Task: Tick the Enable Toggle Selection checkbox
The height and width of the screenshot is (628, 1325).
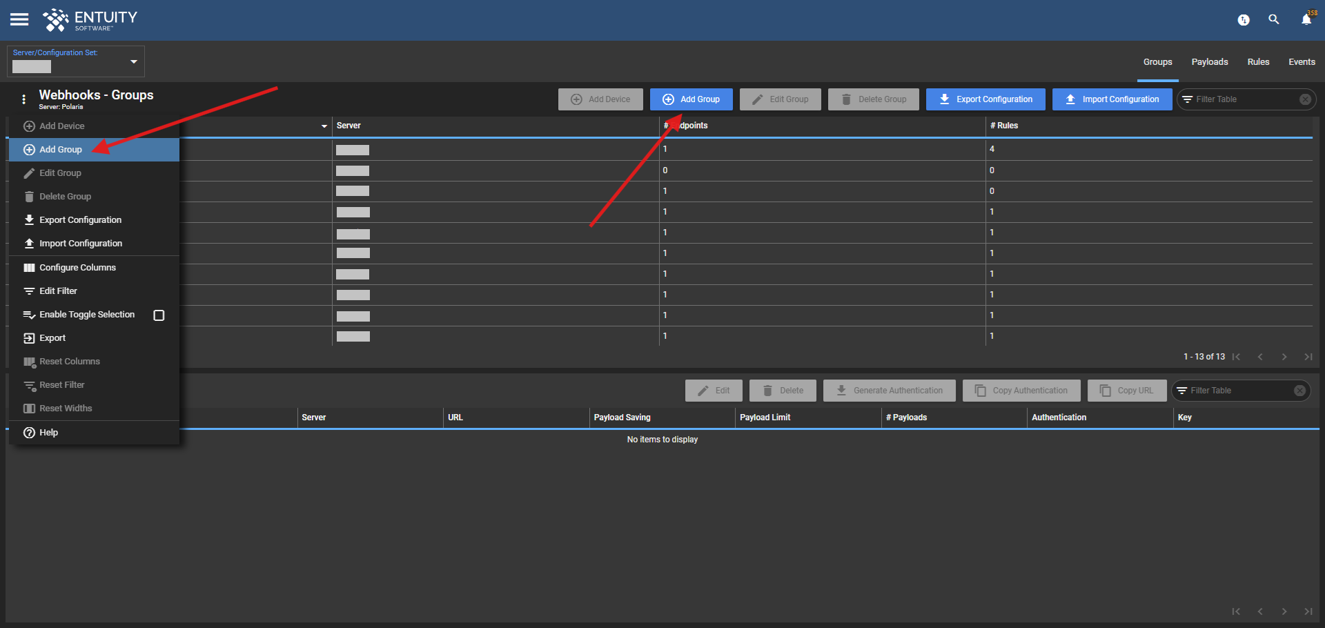Action: click(159, 315)
